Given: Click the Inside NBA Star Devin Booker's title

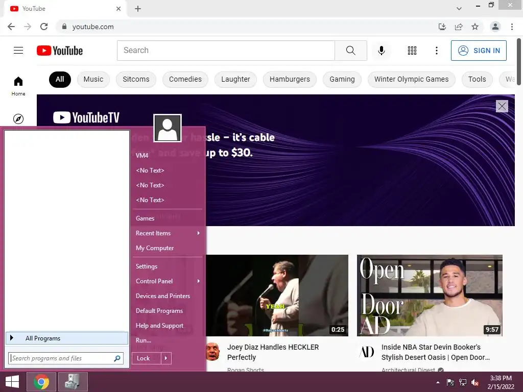Looking at the screenshot, I should pos(435,352).
